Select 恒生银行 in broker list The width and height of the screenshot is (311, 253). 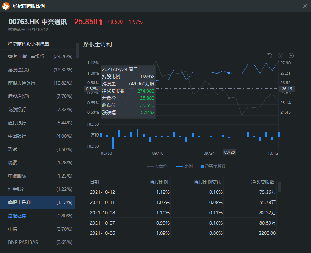pos(38,189)
